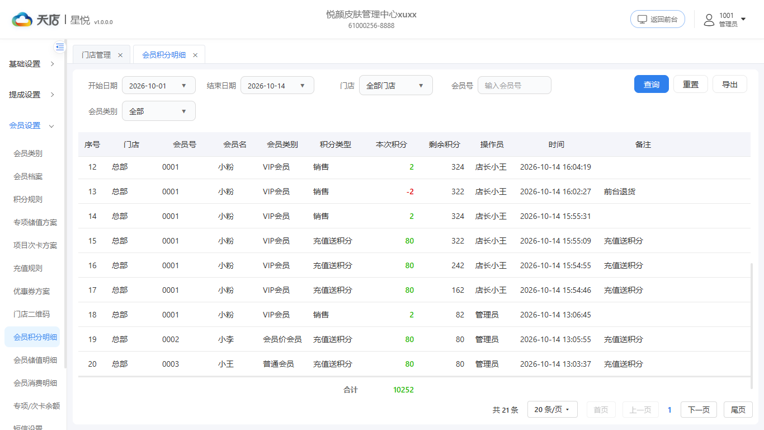Click the 返回前台 button

(658, 19)
